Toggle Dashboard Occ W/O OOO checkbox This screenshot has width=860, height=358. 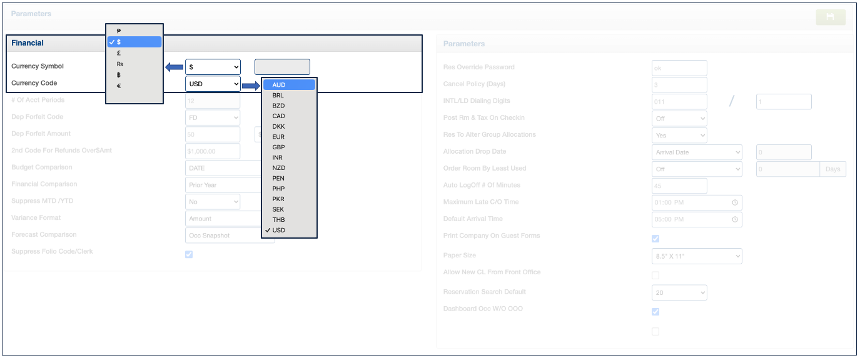pyautogui.click(x=655, y=312)
